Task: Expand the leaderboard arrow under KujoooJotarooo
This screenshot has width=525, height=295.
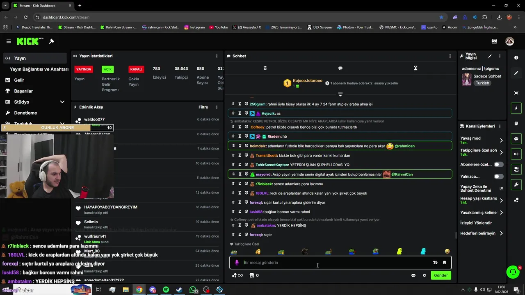Action: [x=340, y=94]
